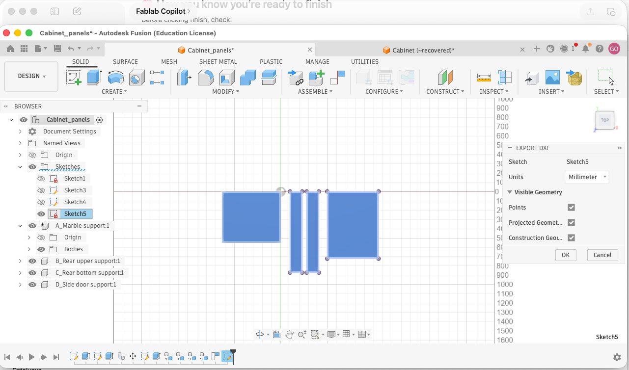Switch to the Plastic tab
629x370 pixels.
click(271, 62)
